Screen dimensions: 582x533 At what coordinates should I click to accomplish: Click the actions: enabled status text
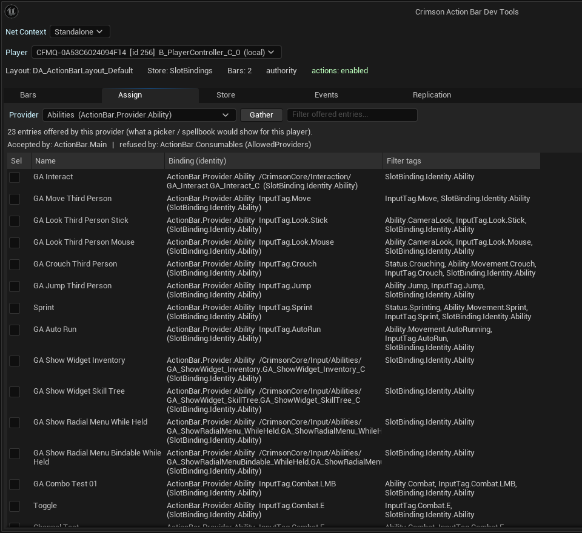339,71
